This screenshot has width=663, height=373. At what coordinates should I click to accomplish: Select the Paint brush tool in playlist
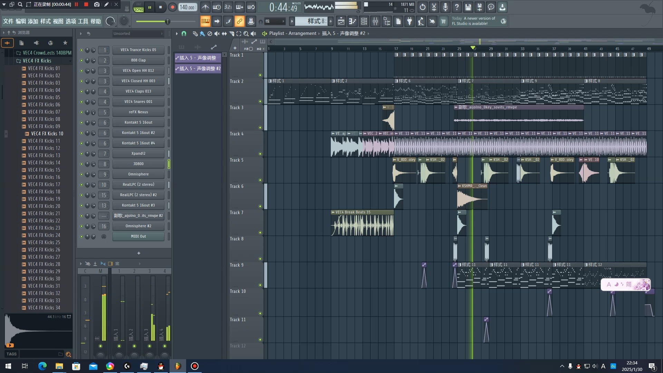tap(202, 34)
